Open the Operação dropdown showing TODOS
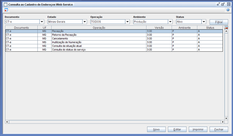The width and height of the screenshot is (233, 136). pyautogui.click(x=128, y=22)
